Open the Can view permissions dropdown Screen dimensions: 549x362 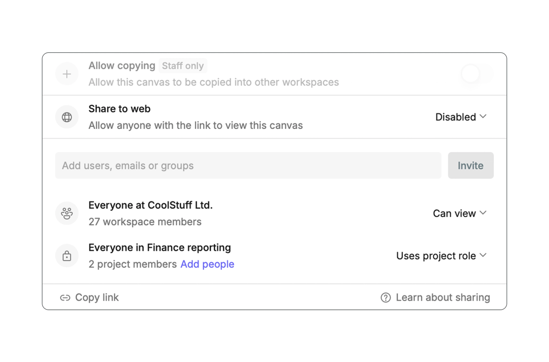[x=459, y=213]
